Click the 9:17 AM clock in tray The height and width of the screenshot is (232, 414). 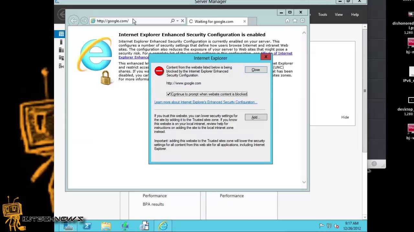[x=351, y=226]
